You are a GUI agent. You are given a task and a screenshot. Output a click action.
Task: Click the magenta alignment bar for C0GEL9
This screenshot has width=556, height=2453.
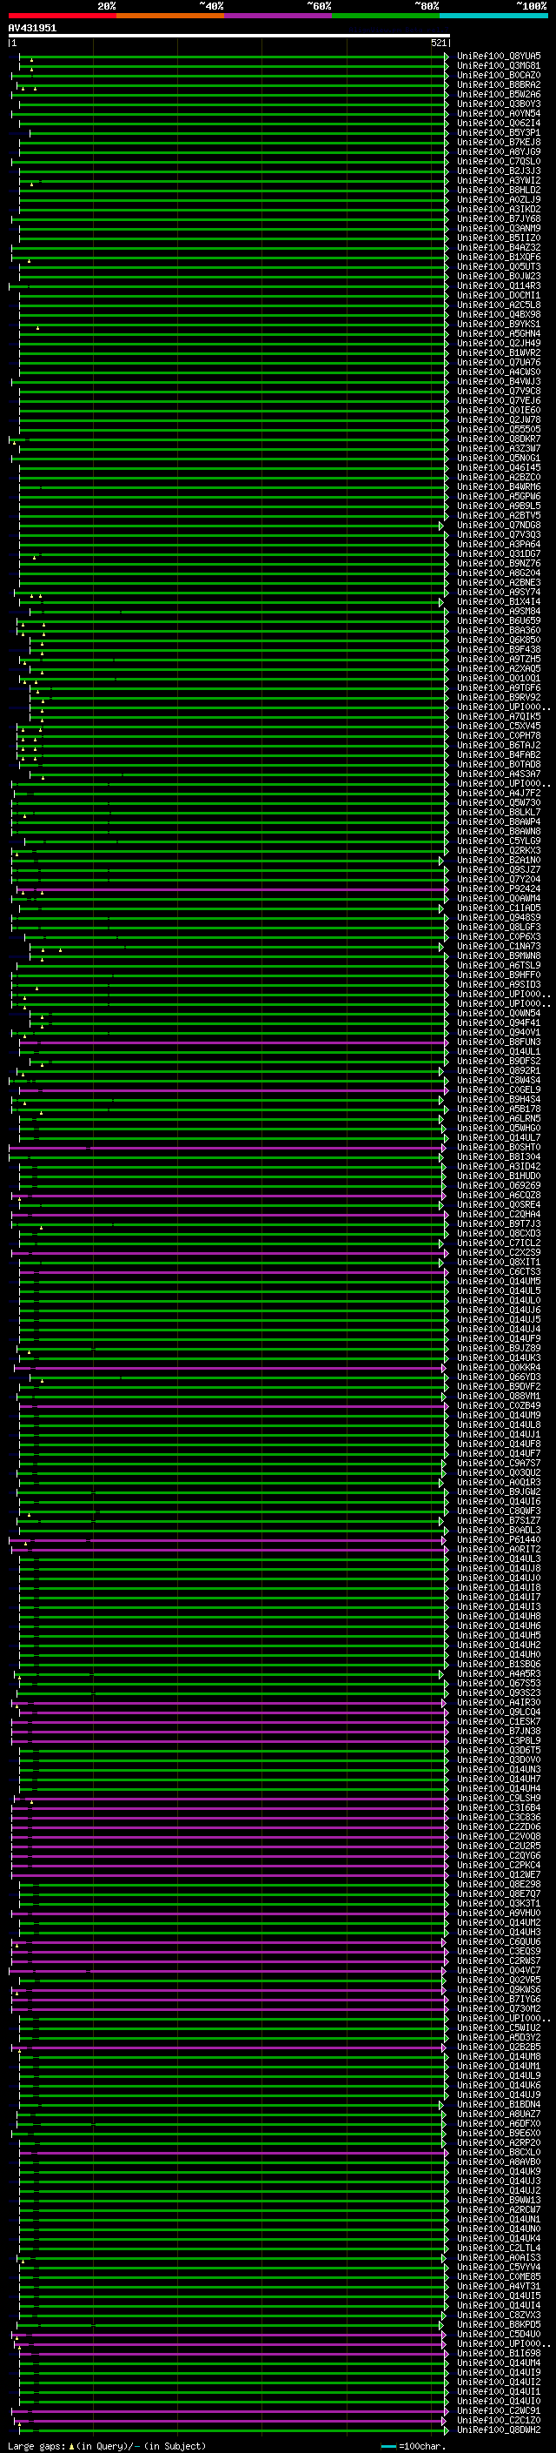coord(233,1089)
